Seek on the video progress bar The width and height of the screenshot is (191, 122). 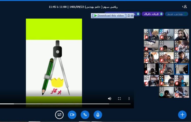(65, 104)
